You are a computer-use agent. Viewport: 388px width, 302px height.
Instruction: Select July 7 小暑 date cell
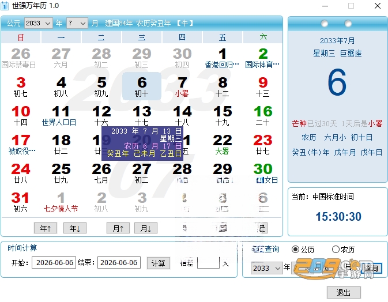[x=182, y=86]
